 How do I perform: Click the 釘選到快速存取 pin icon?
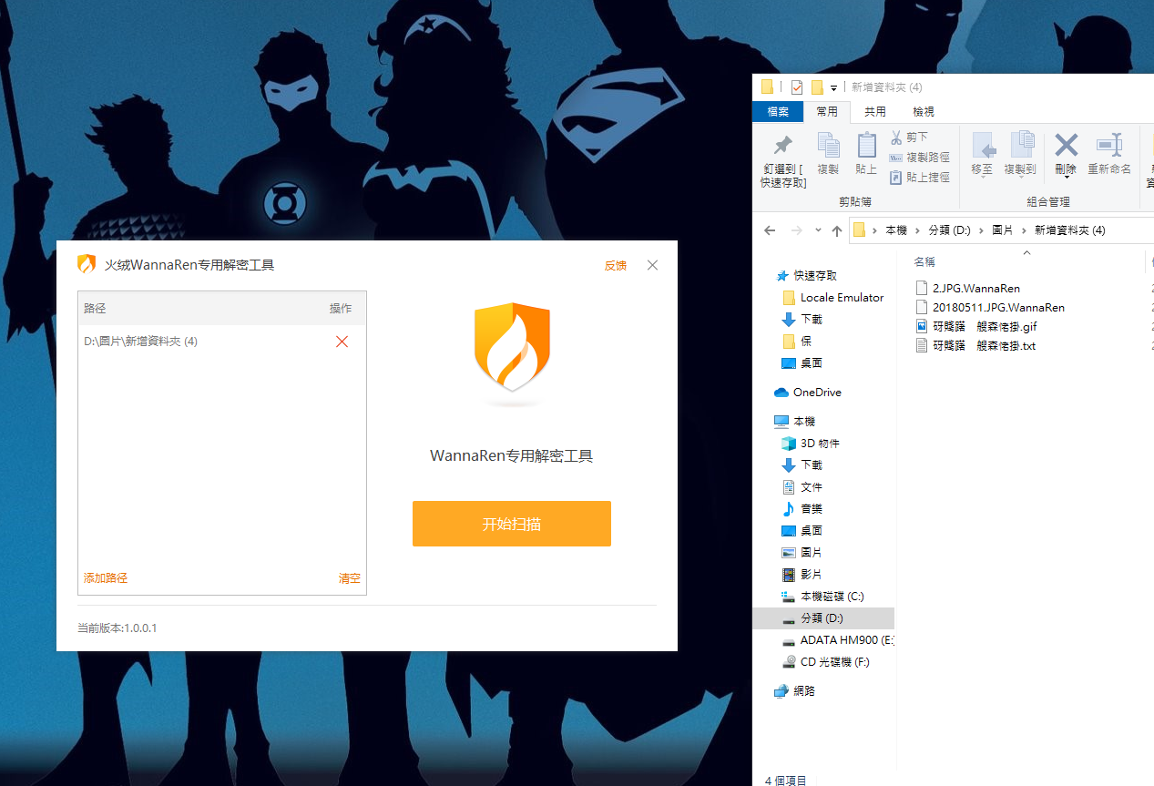(782, 146)
